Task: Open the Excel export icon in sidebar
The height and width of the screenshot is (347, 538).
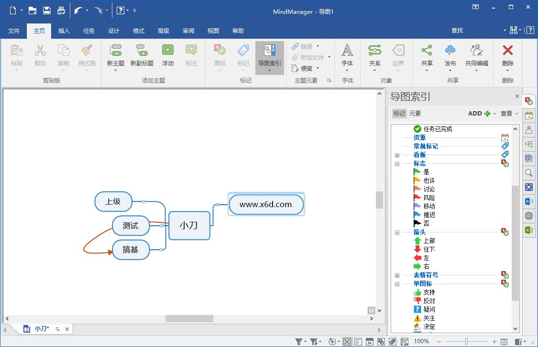Action: [528, 230]
